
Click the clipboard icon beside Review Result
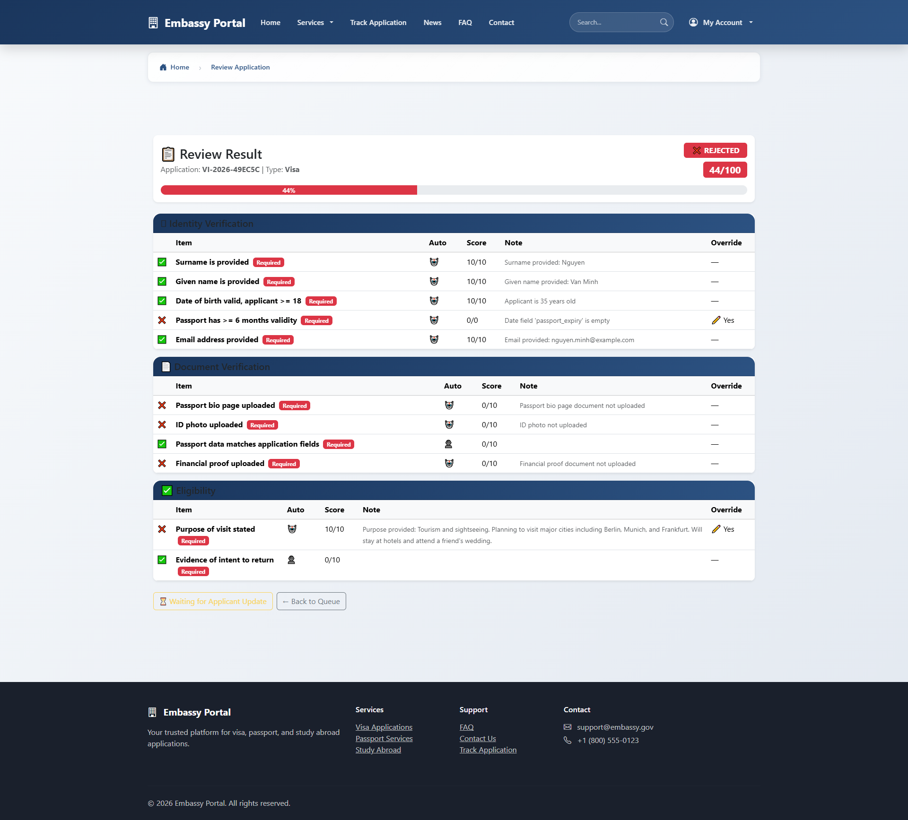pyautogui.click(x=168, y=155)
